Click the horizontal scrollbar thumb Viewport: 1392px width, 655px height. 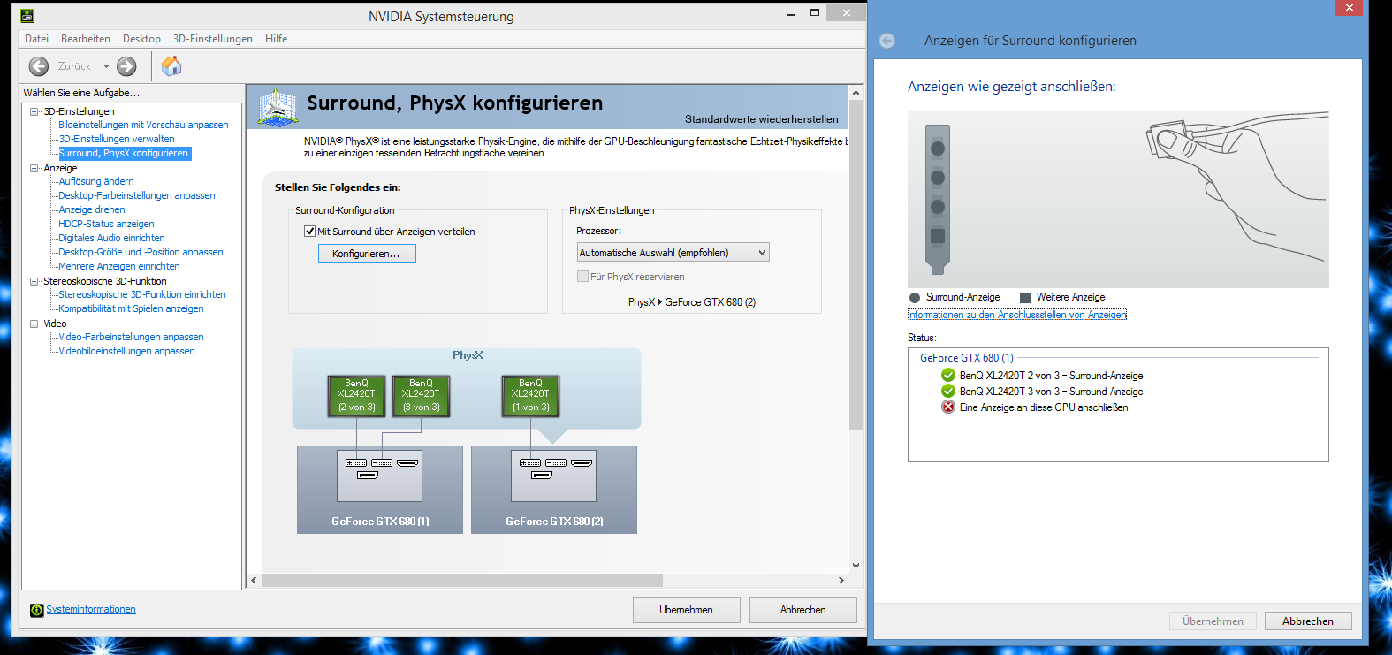[x=462, y=581]
